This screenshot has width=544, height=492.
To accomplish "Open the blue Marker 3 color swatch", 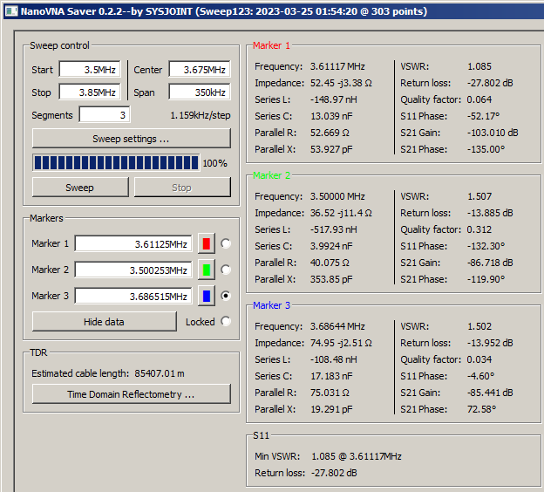I will pos(207,296).
